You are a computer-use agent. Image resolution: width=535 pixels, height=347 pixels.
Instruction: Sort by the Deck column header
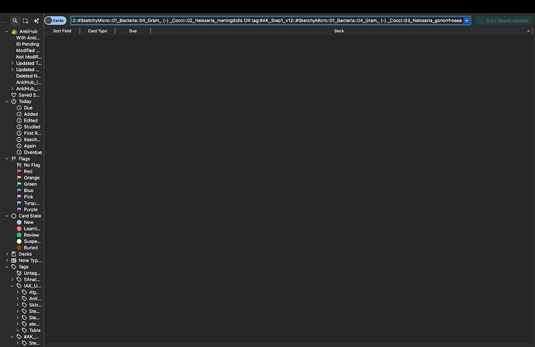(339, 31)
